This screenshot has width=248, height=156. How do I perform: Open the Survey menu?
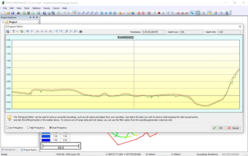[47, 8]
